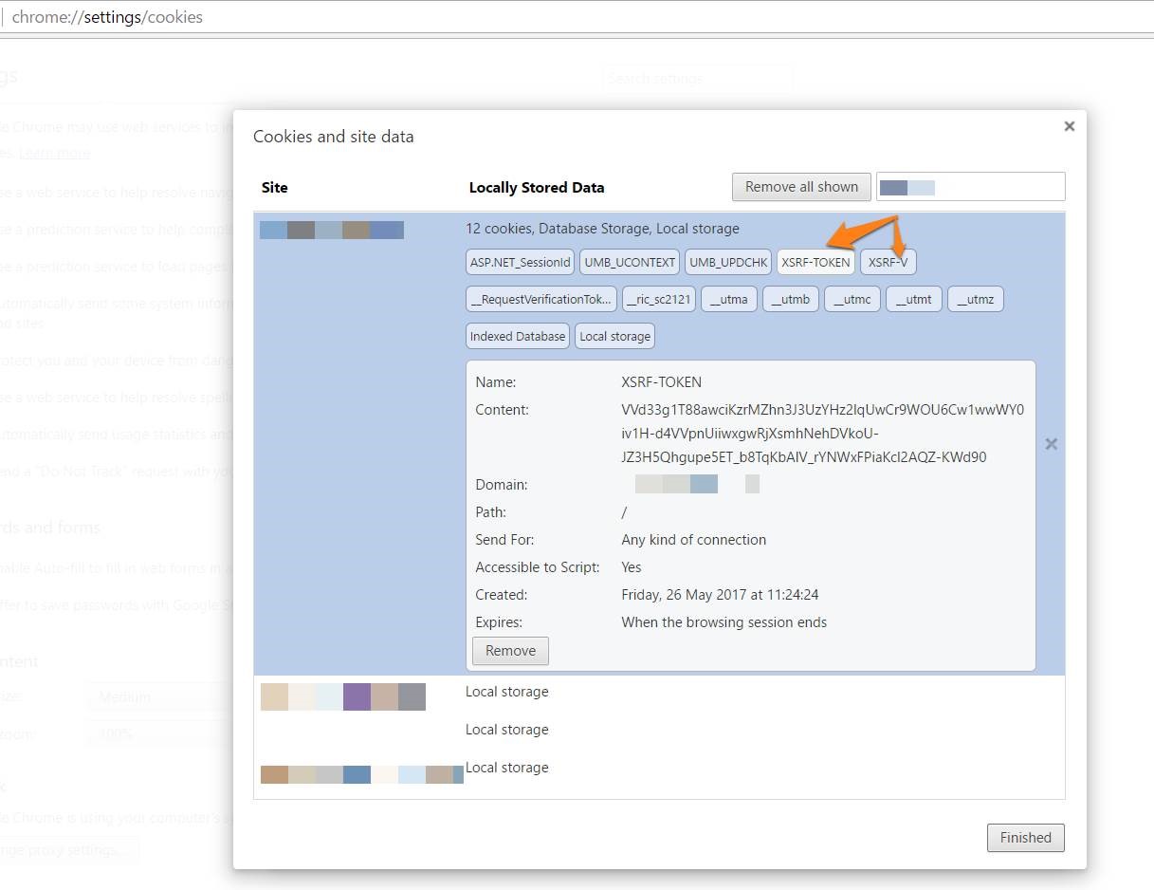Click the Site column header
1154x890 pixels.
(274, 188)
